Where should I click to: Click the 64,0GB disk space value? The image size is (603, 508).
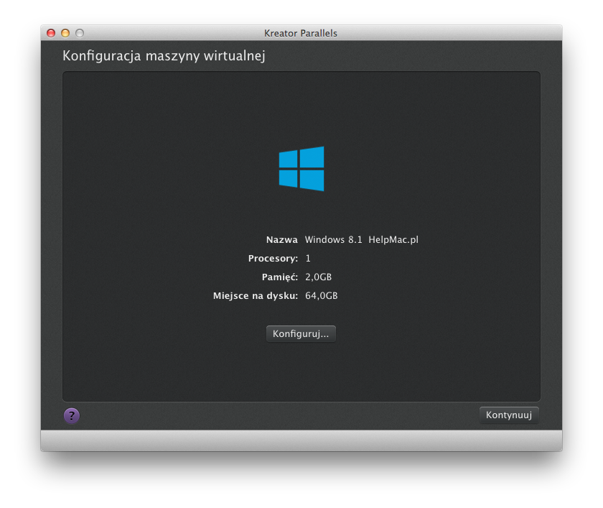tap(321, 296)
